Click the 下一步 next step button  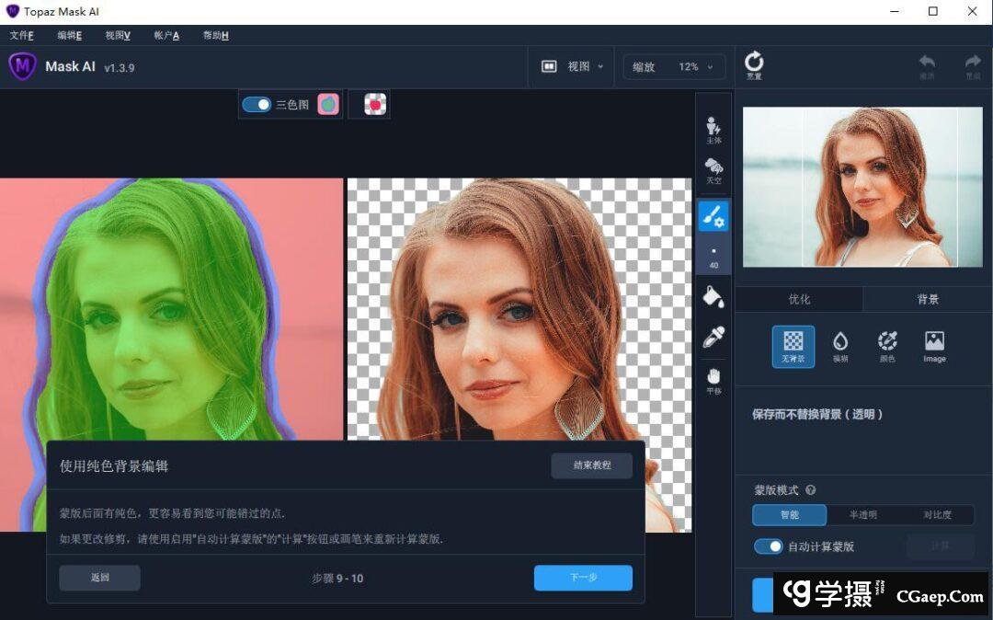tap(583, 578)
